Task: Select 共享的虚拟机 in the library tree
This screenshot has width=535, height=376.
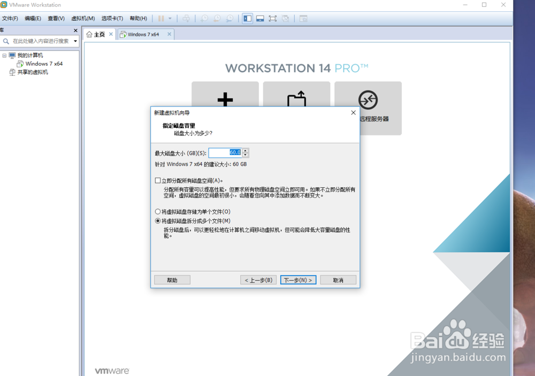Action: 33,72
